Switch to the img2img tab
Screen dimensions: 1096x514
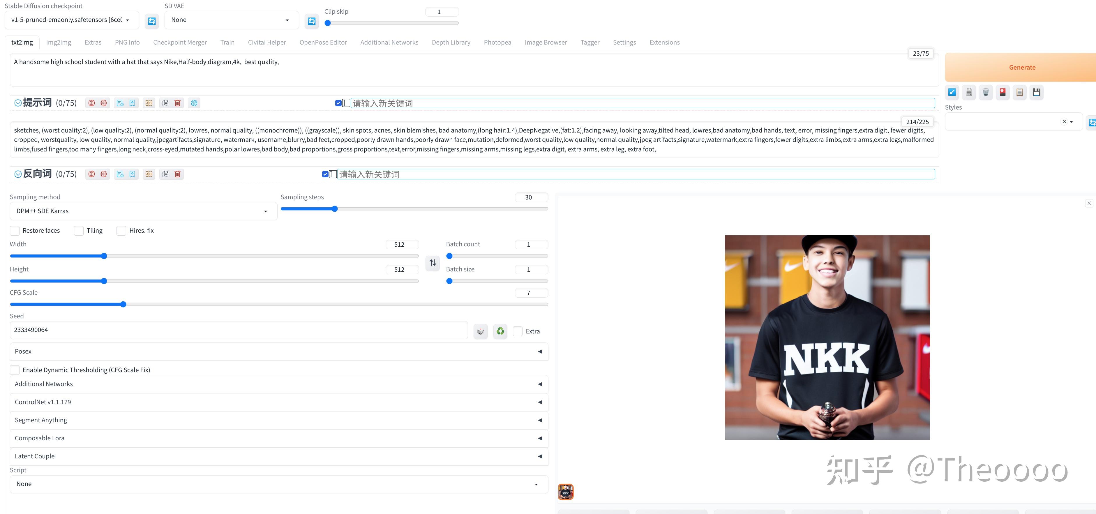59,42
